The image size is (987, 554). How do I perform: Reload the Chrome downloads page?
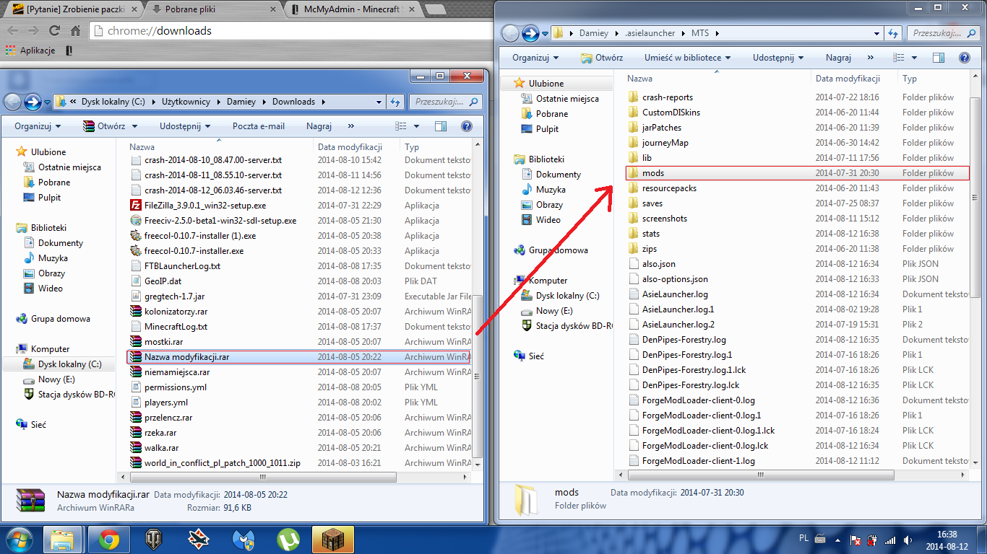point(54,31)
